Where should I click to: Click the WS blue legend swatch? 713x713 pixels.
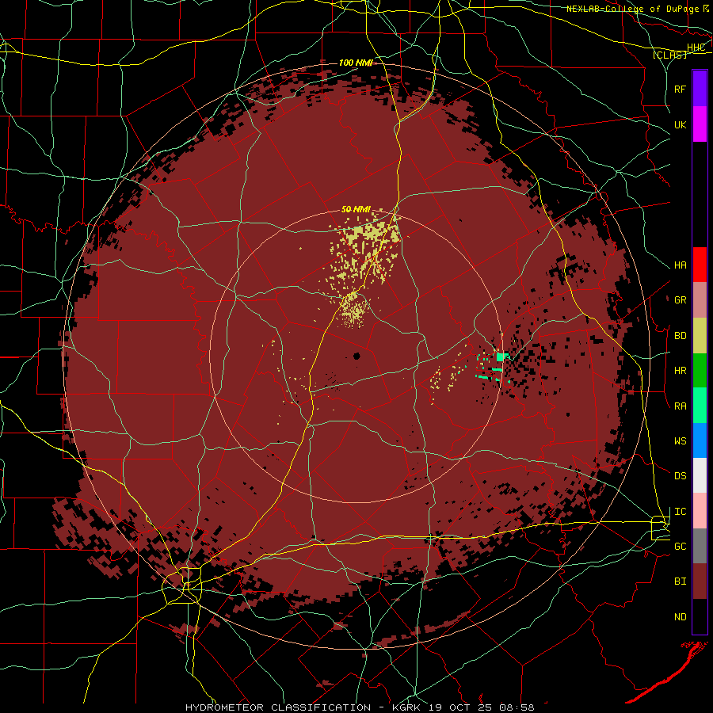coord(700,440)
